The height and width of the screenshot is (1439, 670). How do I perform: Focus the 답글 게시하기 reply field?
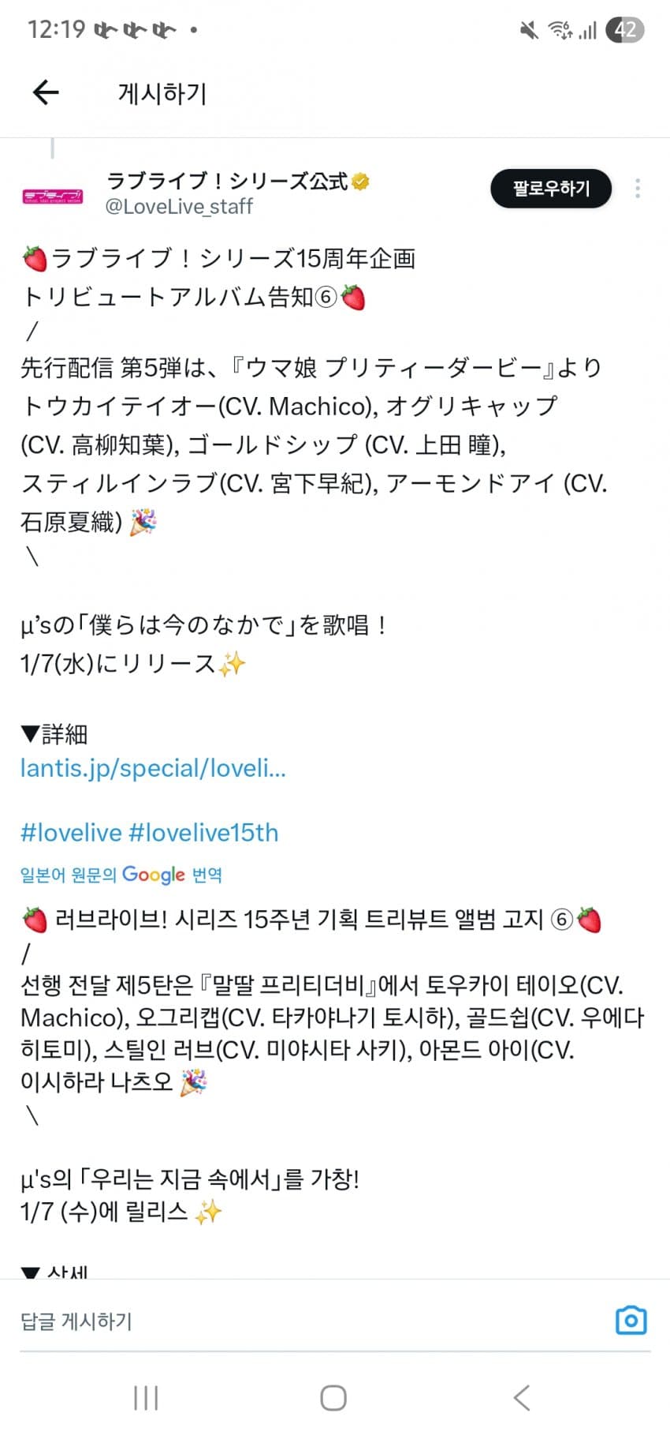point(314,1321)
